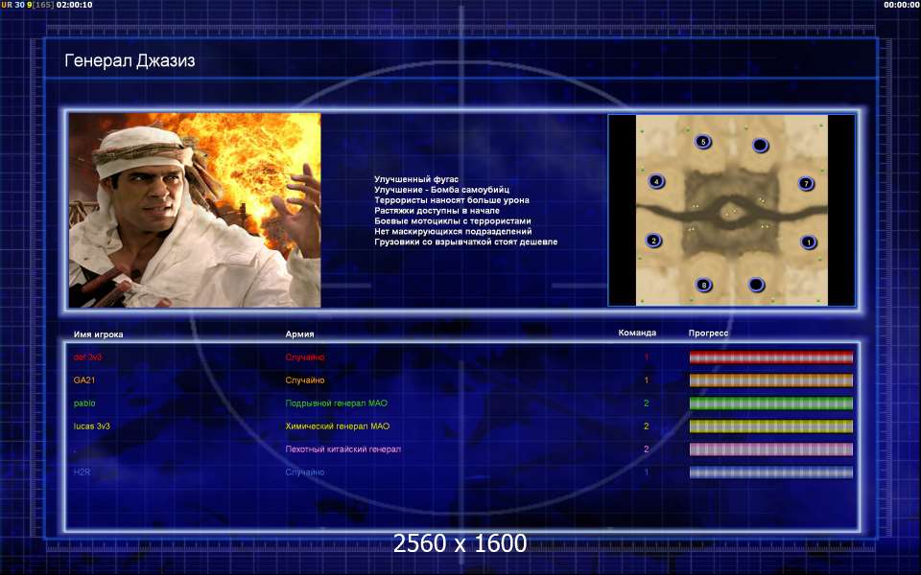Click the pink progress bar of Пехотный генерал row
The width and height of the screenshot is (921, 575).
coord(770,449)
